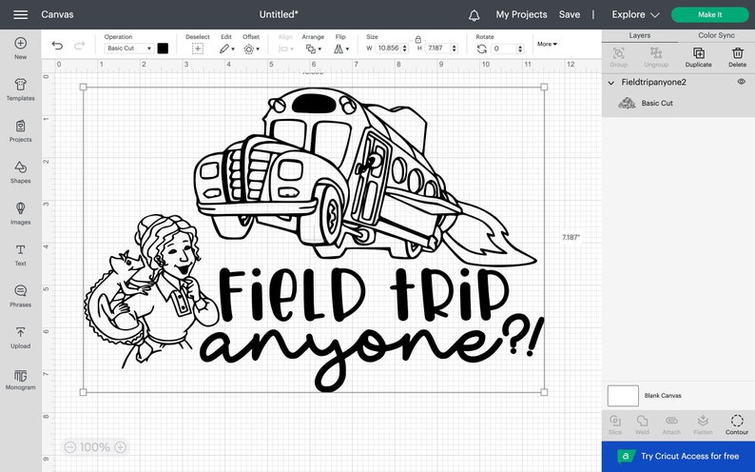
Task: Save the project
Action: tap(570, 15)
